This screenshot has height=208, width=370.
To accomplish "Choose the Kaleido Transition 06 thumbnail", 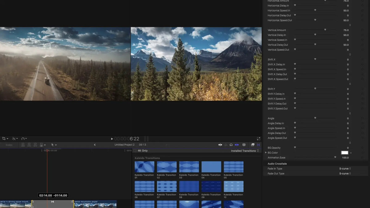I will 144,186.
